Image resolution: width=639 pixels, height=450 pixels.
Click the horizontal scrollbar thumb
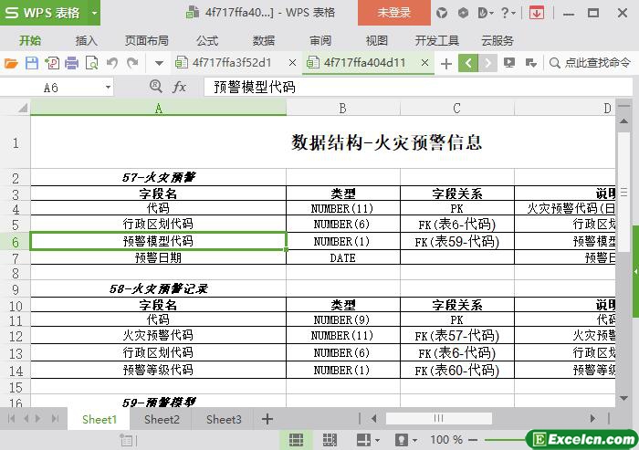(439, 418)
